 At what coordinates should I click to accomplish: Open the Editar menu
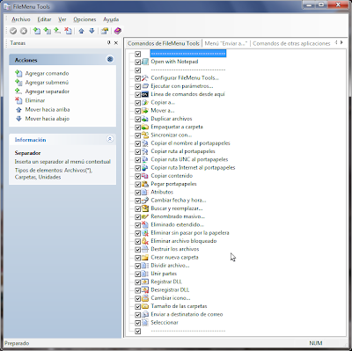(x=44, y=19)
